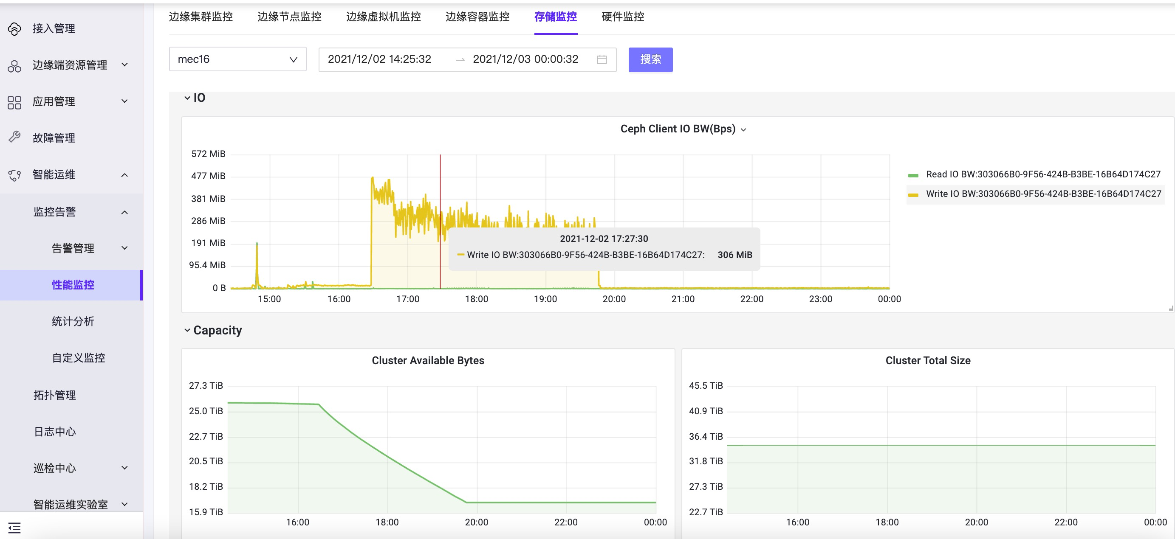1175x539 pixels.
Task: Open 统计分析 in sidebar
Action: click(x=73, y=321)
